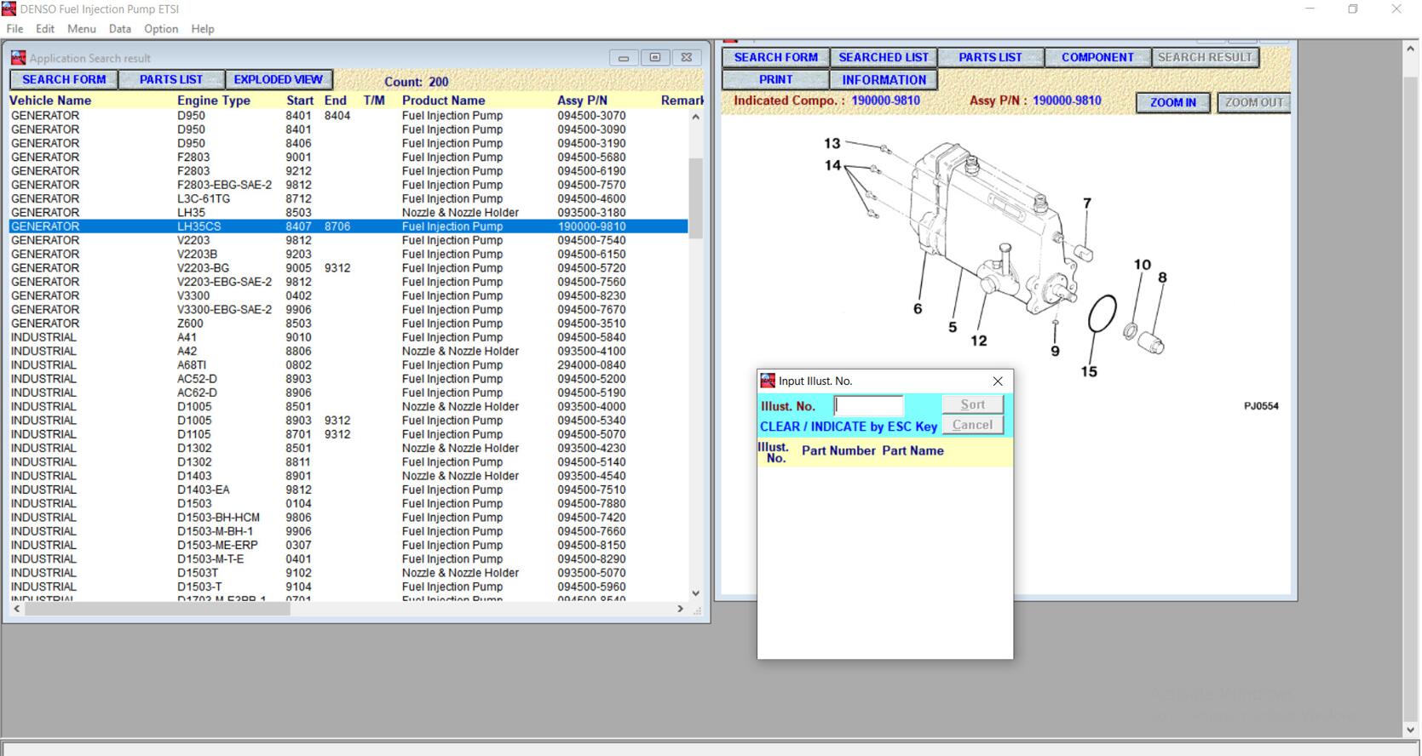
Task: Close the Input Illust. No. dialog
Action: coord(998,381)
